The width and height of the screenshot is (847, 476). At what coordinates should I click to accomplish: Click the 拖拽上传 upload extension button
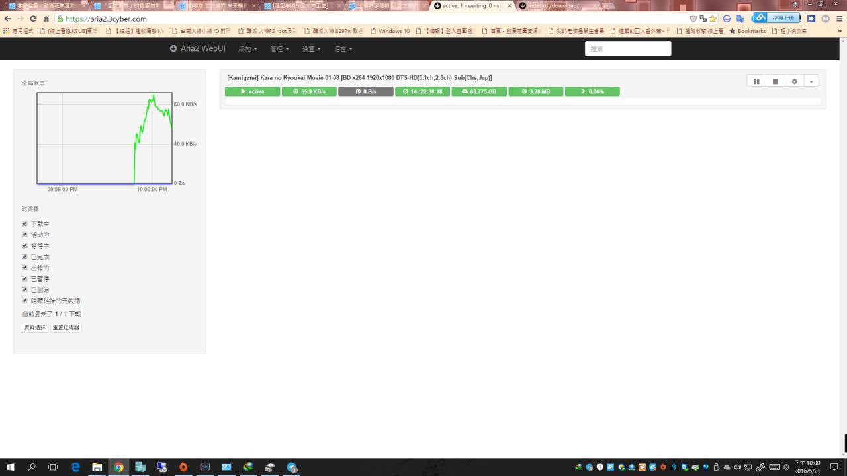[x=776, y=18]
